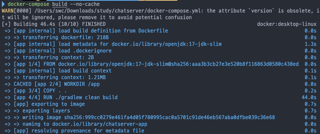Click the CACHED WORKDIR /app line
Image resolution: width=320 pixels, height=134 pixels.
pos(52,84)
